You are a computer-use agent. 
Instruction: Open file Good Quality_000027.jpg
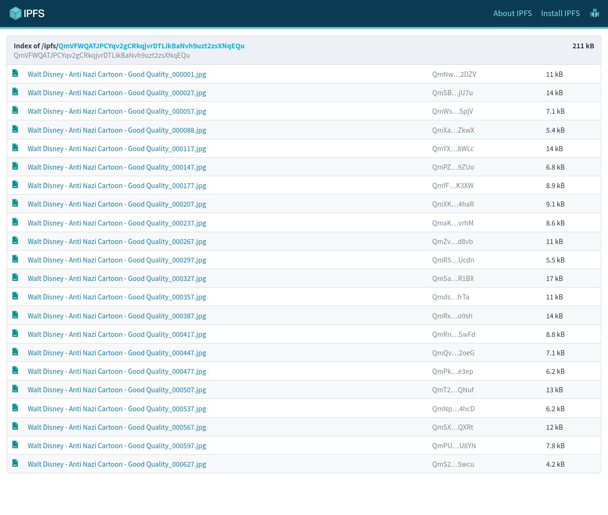point(117,93)
